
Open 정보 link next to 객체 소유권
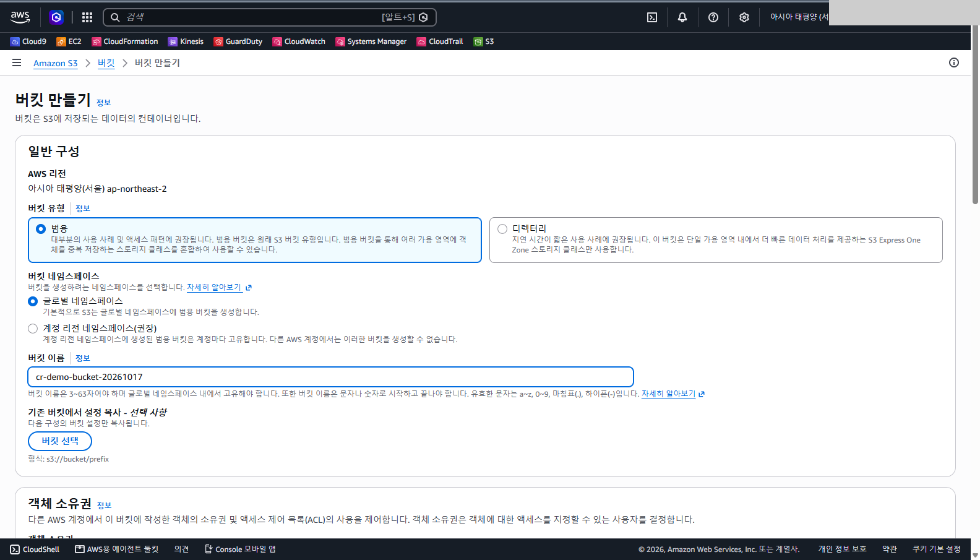(x=104, y=506)
